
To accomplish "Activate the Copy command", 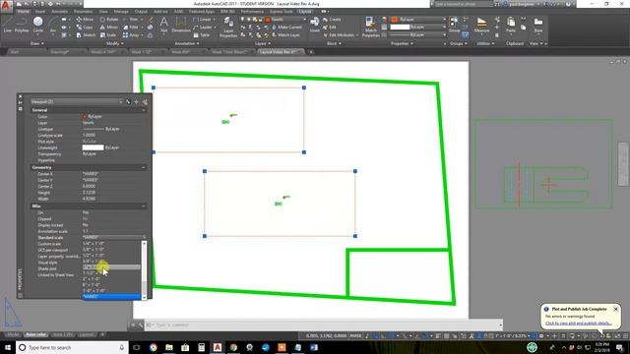I will pos(85,27).
